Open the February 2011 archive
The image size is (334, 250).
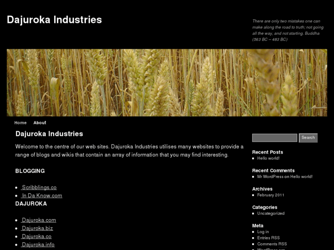coord(271,195)
